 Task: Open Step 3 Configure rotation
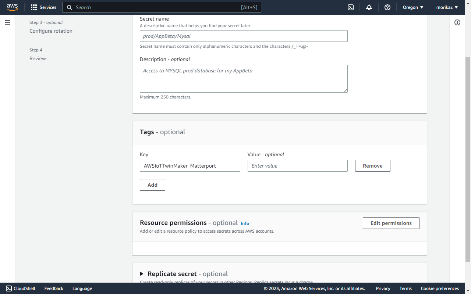click(x=51, y=31)
